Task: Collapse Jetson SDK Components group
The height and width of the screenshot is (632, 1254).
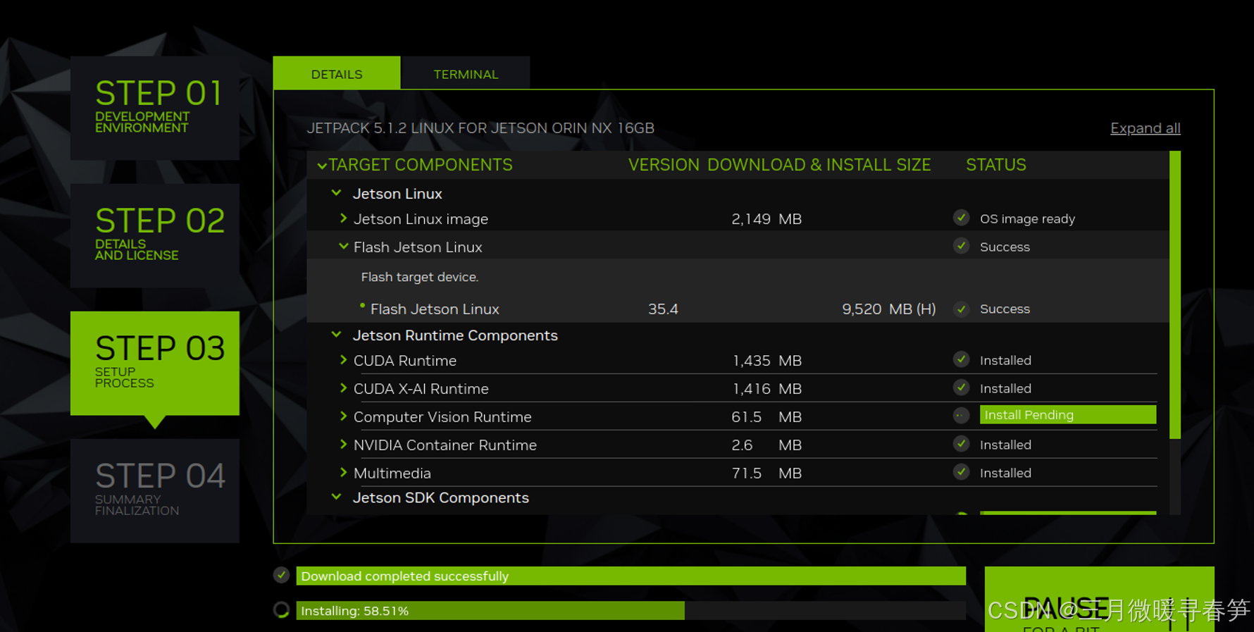Action: click(337, 497)
